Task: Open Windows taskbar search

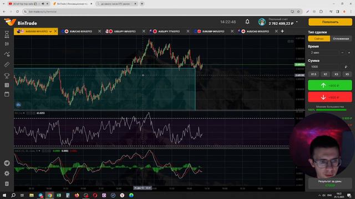Action: (x=13, y=195)
